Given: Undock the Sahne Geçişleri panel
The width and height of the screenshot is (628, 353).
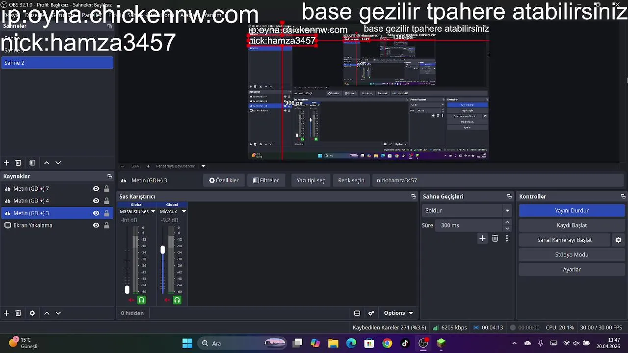Looking at the screenshot, I should pos(509,196).
